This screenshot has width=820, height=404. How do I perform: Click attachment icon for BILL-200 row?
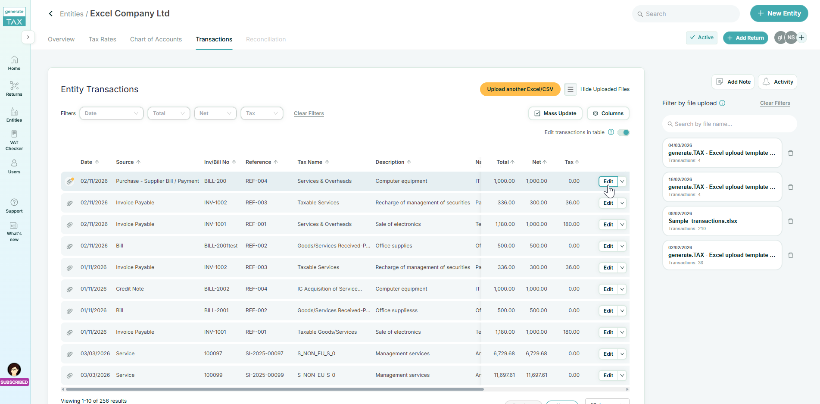[70, 181]
